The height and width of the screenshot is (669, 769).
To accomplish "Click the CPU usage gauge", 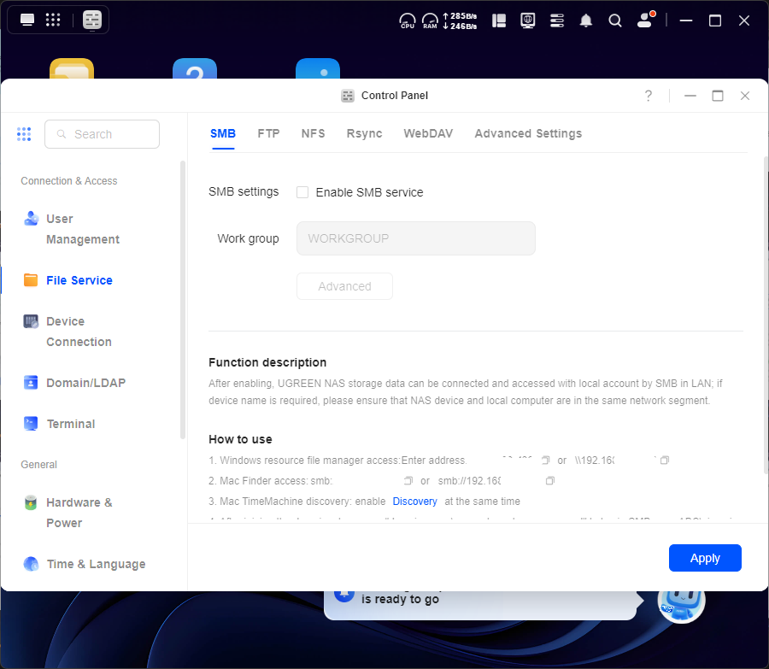I will [408, 21].
